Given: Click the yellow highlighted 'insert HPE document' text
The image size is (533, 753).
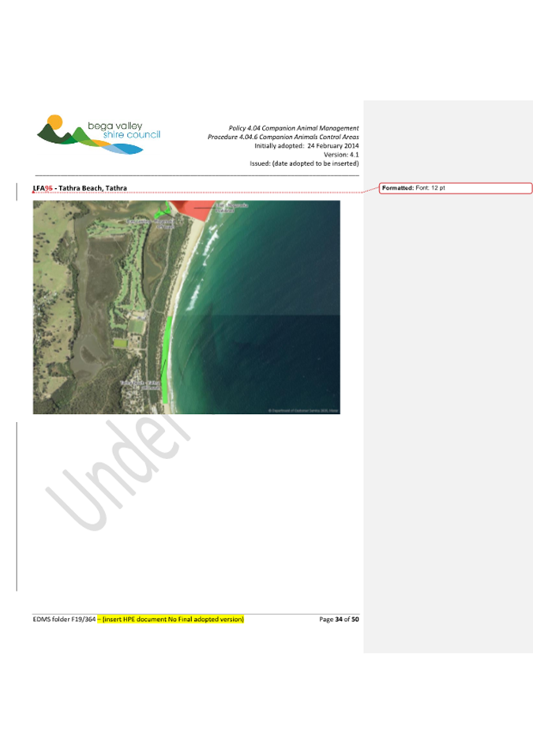Looking at the screenshot, I should click(174, 619).
